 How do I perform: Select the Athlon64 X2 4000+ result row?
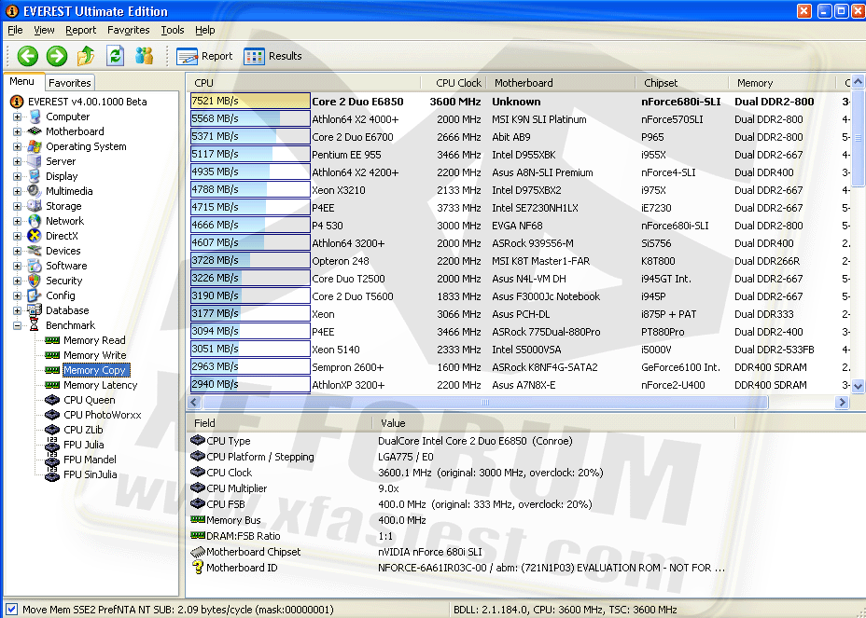pyautogui.click(x=519, y=119)
